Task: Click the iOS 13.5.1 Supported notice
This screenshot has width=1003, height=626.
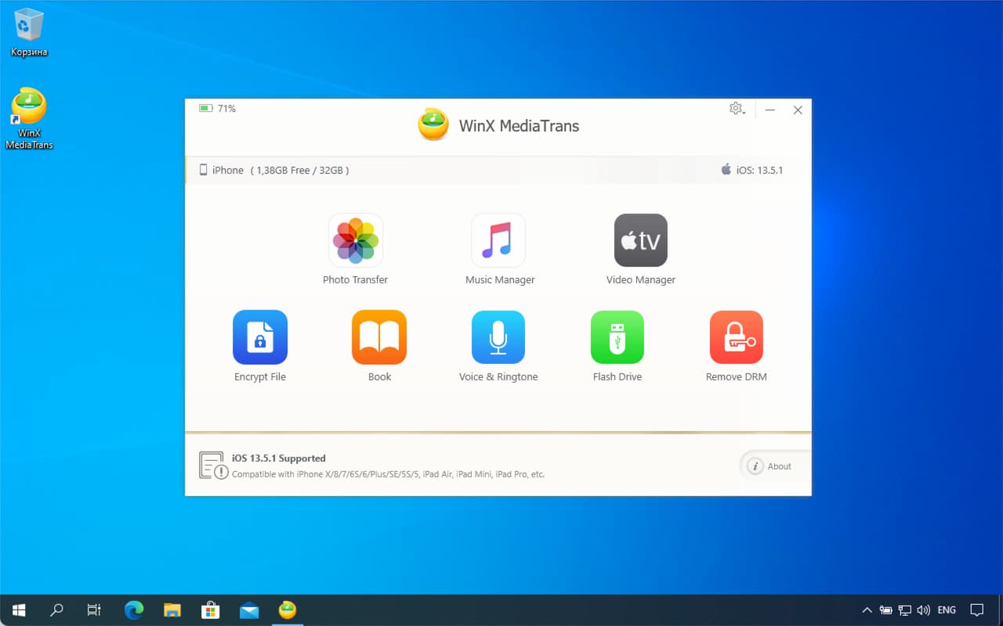Action: [279, 459]
